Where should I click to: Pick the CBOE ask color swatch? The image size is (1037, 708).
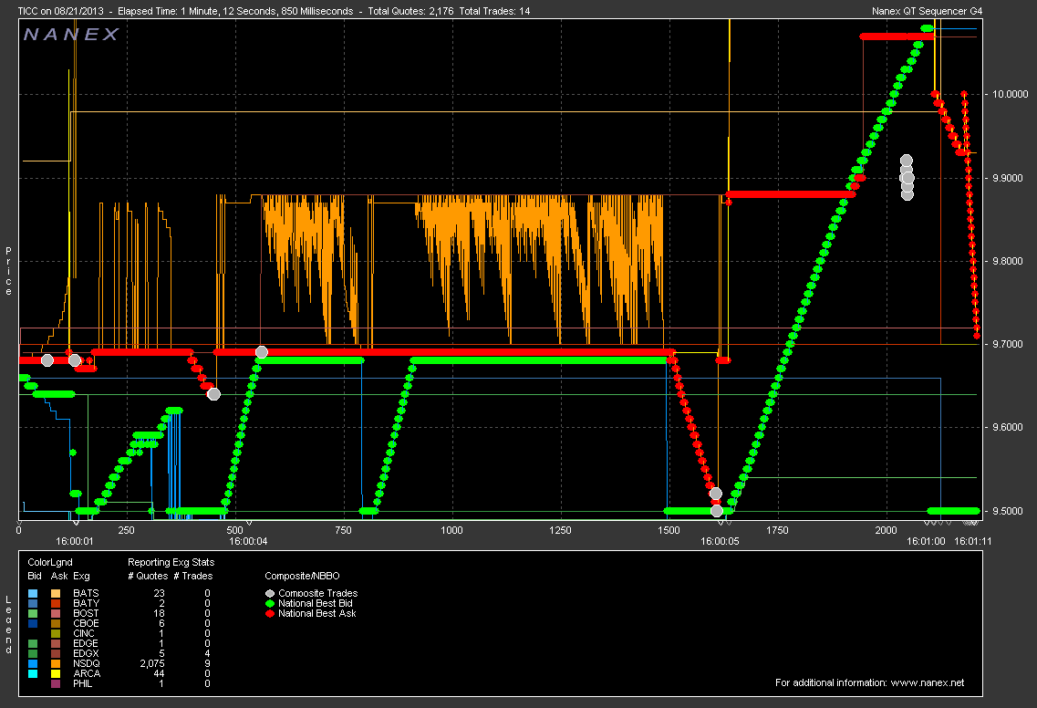pyautogui.click(x=56, y=623)
